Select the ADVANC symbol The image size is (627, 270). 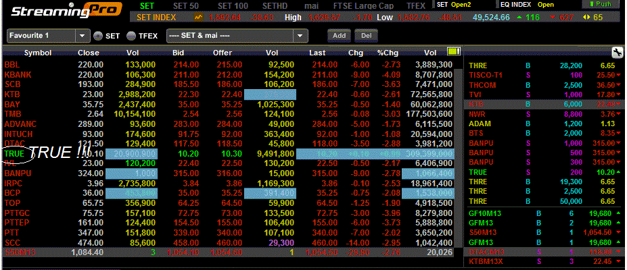[20, 124]
